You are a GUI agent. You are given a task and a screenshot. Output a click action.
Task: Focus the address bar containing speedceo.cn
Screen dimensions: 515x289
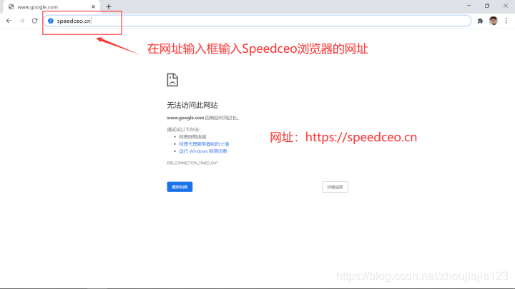coord(257,21)
